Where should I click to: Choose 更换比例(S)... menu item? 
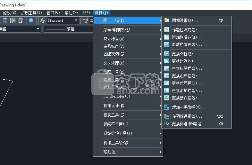tap(197, 61)
